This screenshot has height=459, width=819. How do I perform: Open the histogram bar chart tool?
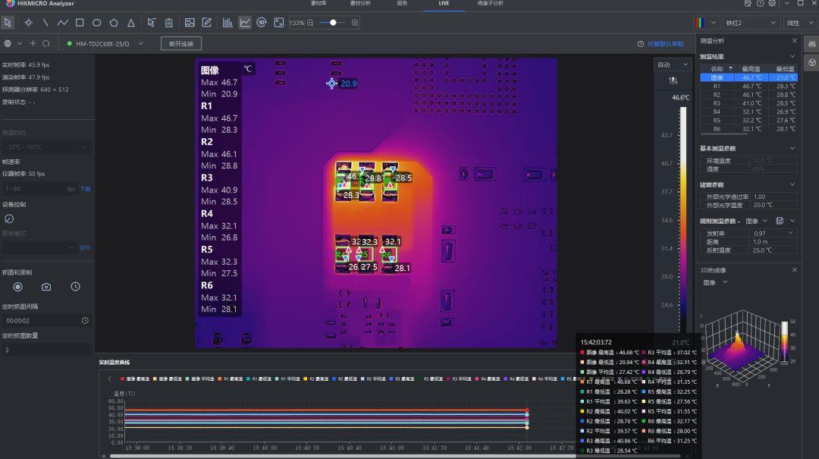coord(227,23)
